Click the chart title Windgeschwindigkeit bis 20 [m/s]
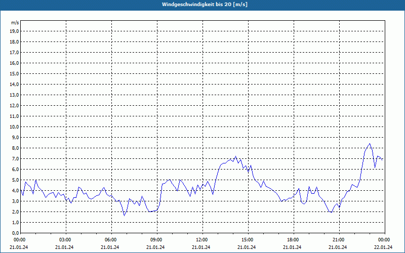405x253 pixels. pyautogui.click(x=205, y=5)
